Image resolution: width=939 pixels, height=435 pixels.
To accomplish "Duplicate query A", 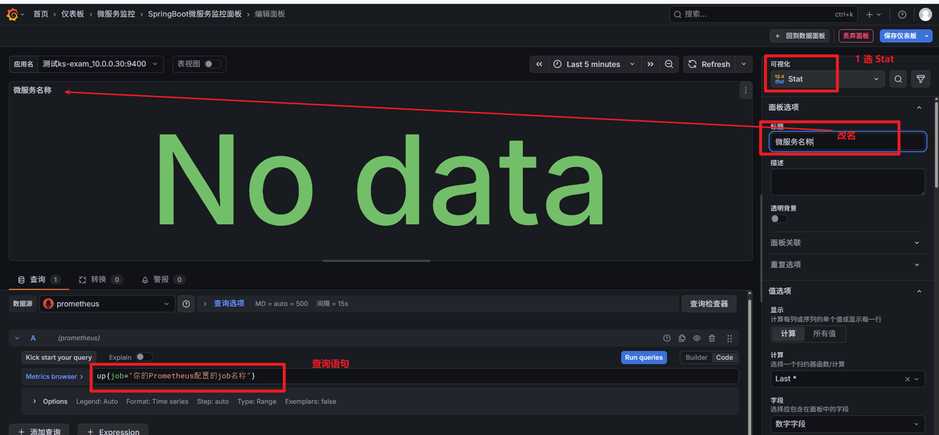I will 682,338.
